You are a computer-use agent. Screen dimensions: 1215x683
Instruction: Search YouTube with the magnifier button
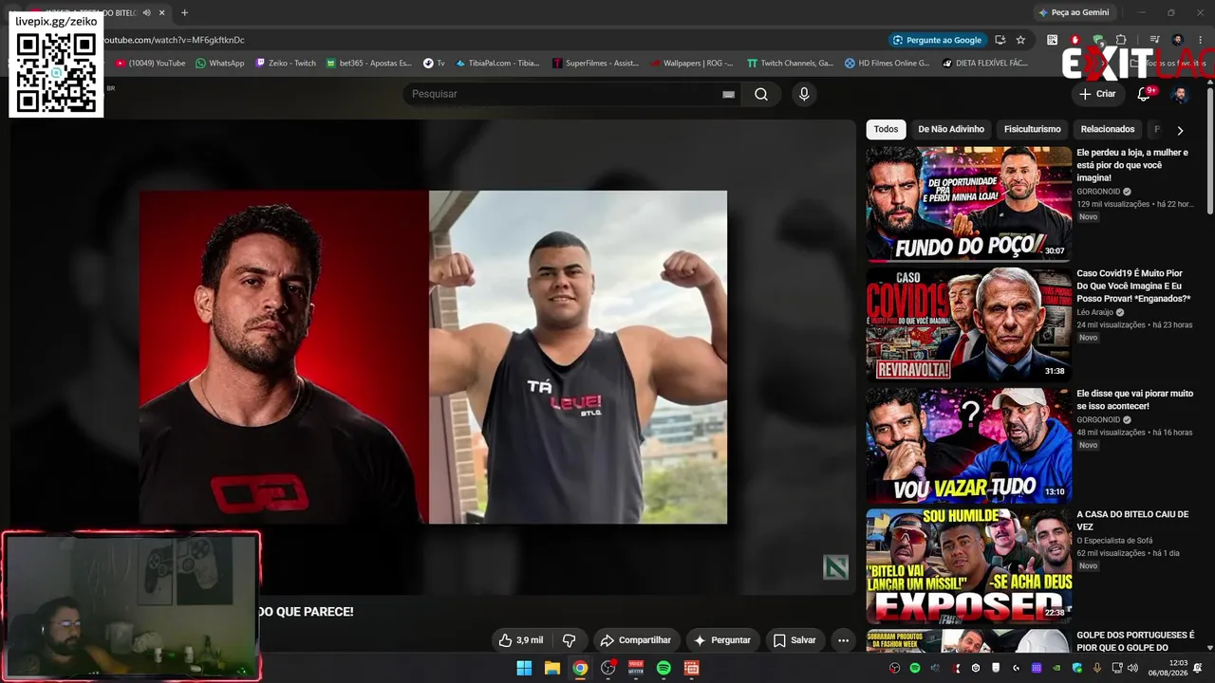click(761, 94)
